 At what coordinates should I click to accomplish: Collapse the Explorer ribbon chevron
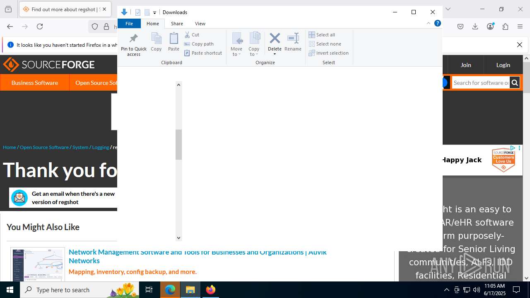[429, 23]
